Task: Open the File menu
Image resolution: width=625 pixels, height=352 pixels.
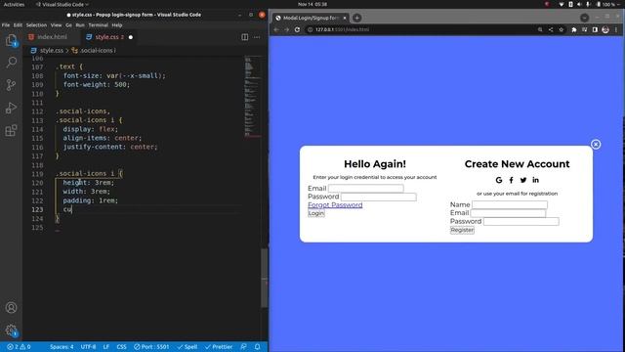Action: click(6, 25)
